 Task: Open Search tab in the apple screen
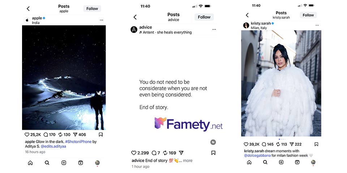(x=47, y=163)
